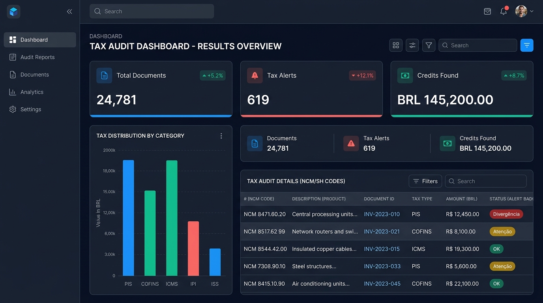
Task: Sort by DESCRIPTION (PRODUCT) column header
Action: (319, 199)
